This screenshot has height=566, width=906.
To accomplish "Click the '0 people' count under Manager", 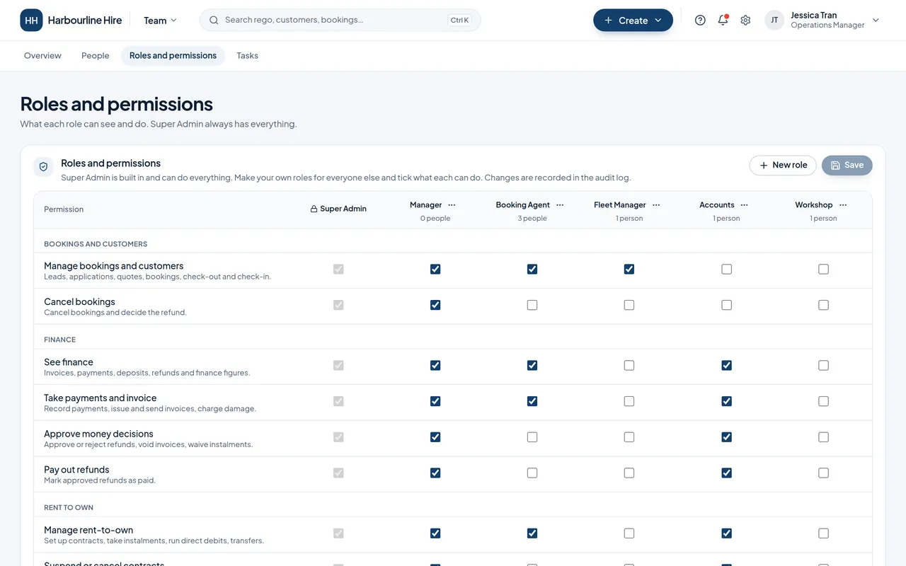I will (x=435, y=219).
